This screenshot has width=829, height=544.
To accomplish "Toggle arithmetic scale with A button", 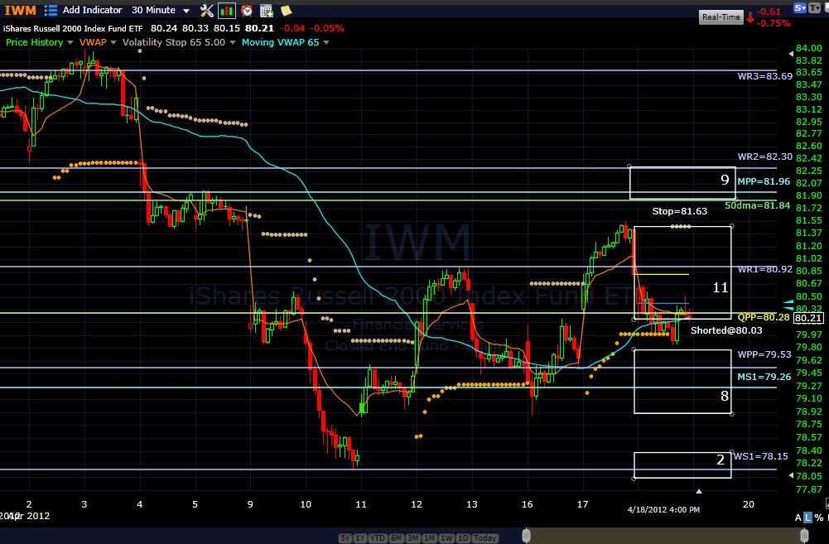I will 798,518.
